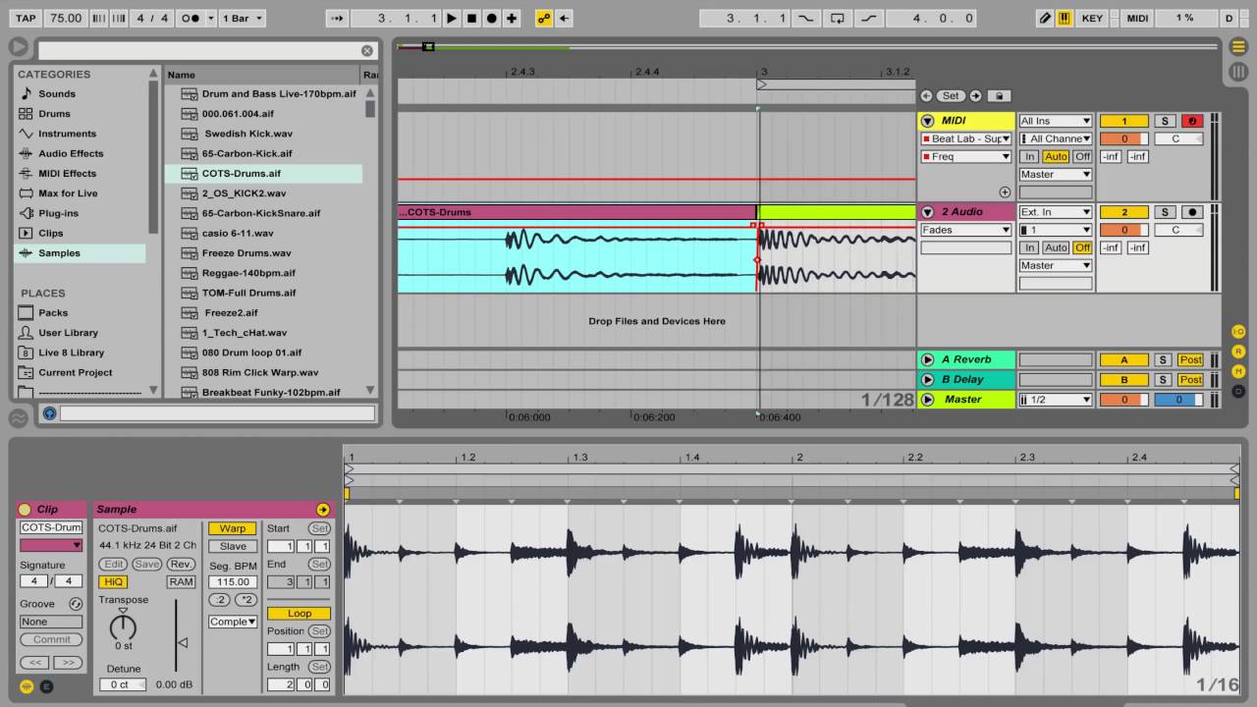Open the Ext. In input dropdown
This screenshot has height=707, width=1257.
(1056, 212)
